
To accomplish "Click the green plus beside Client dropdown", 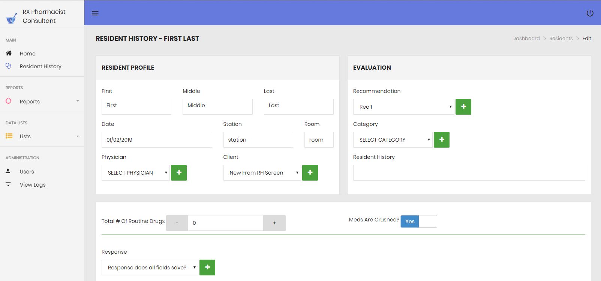I will click(x=310, y=173).
